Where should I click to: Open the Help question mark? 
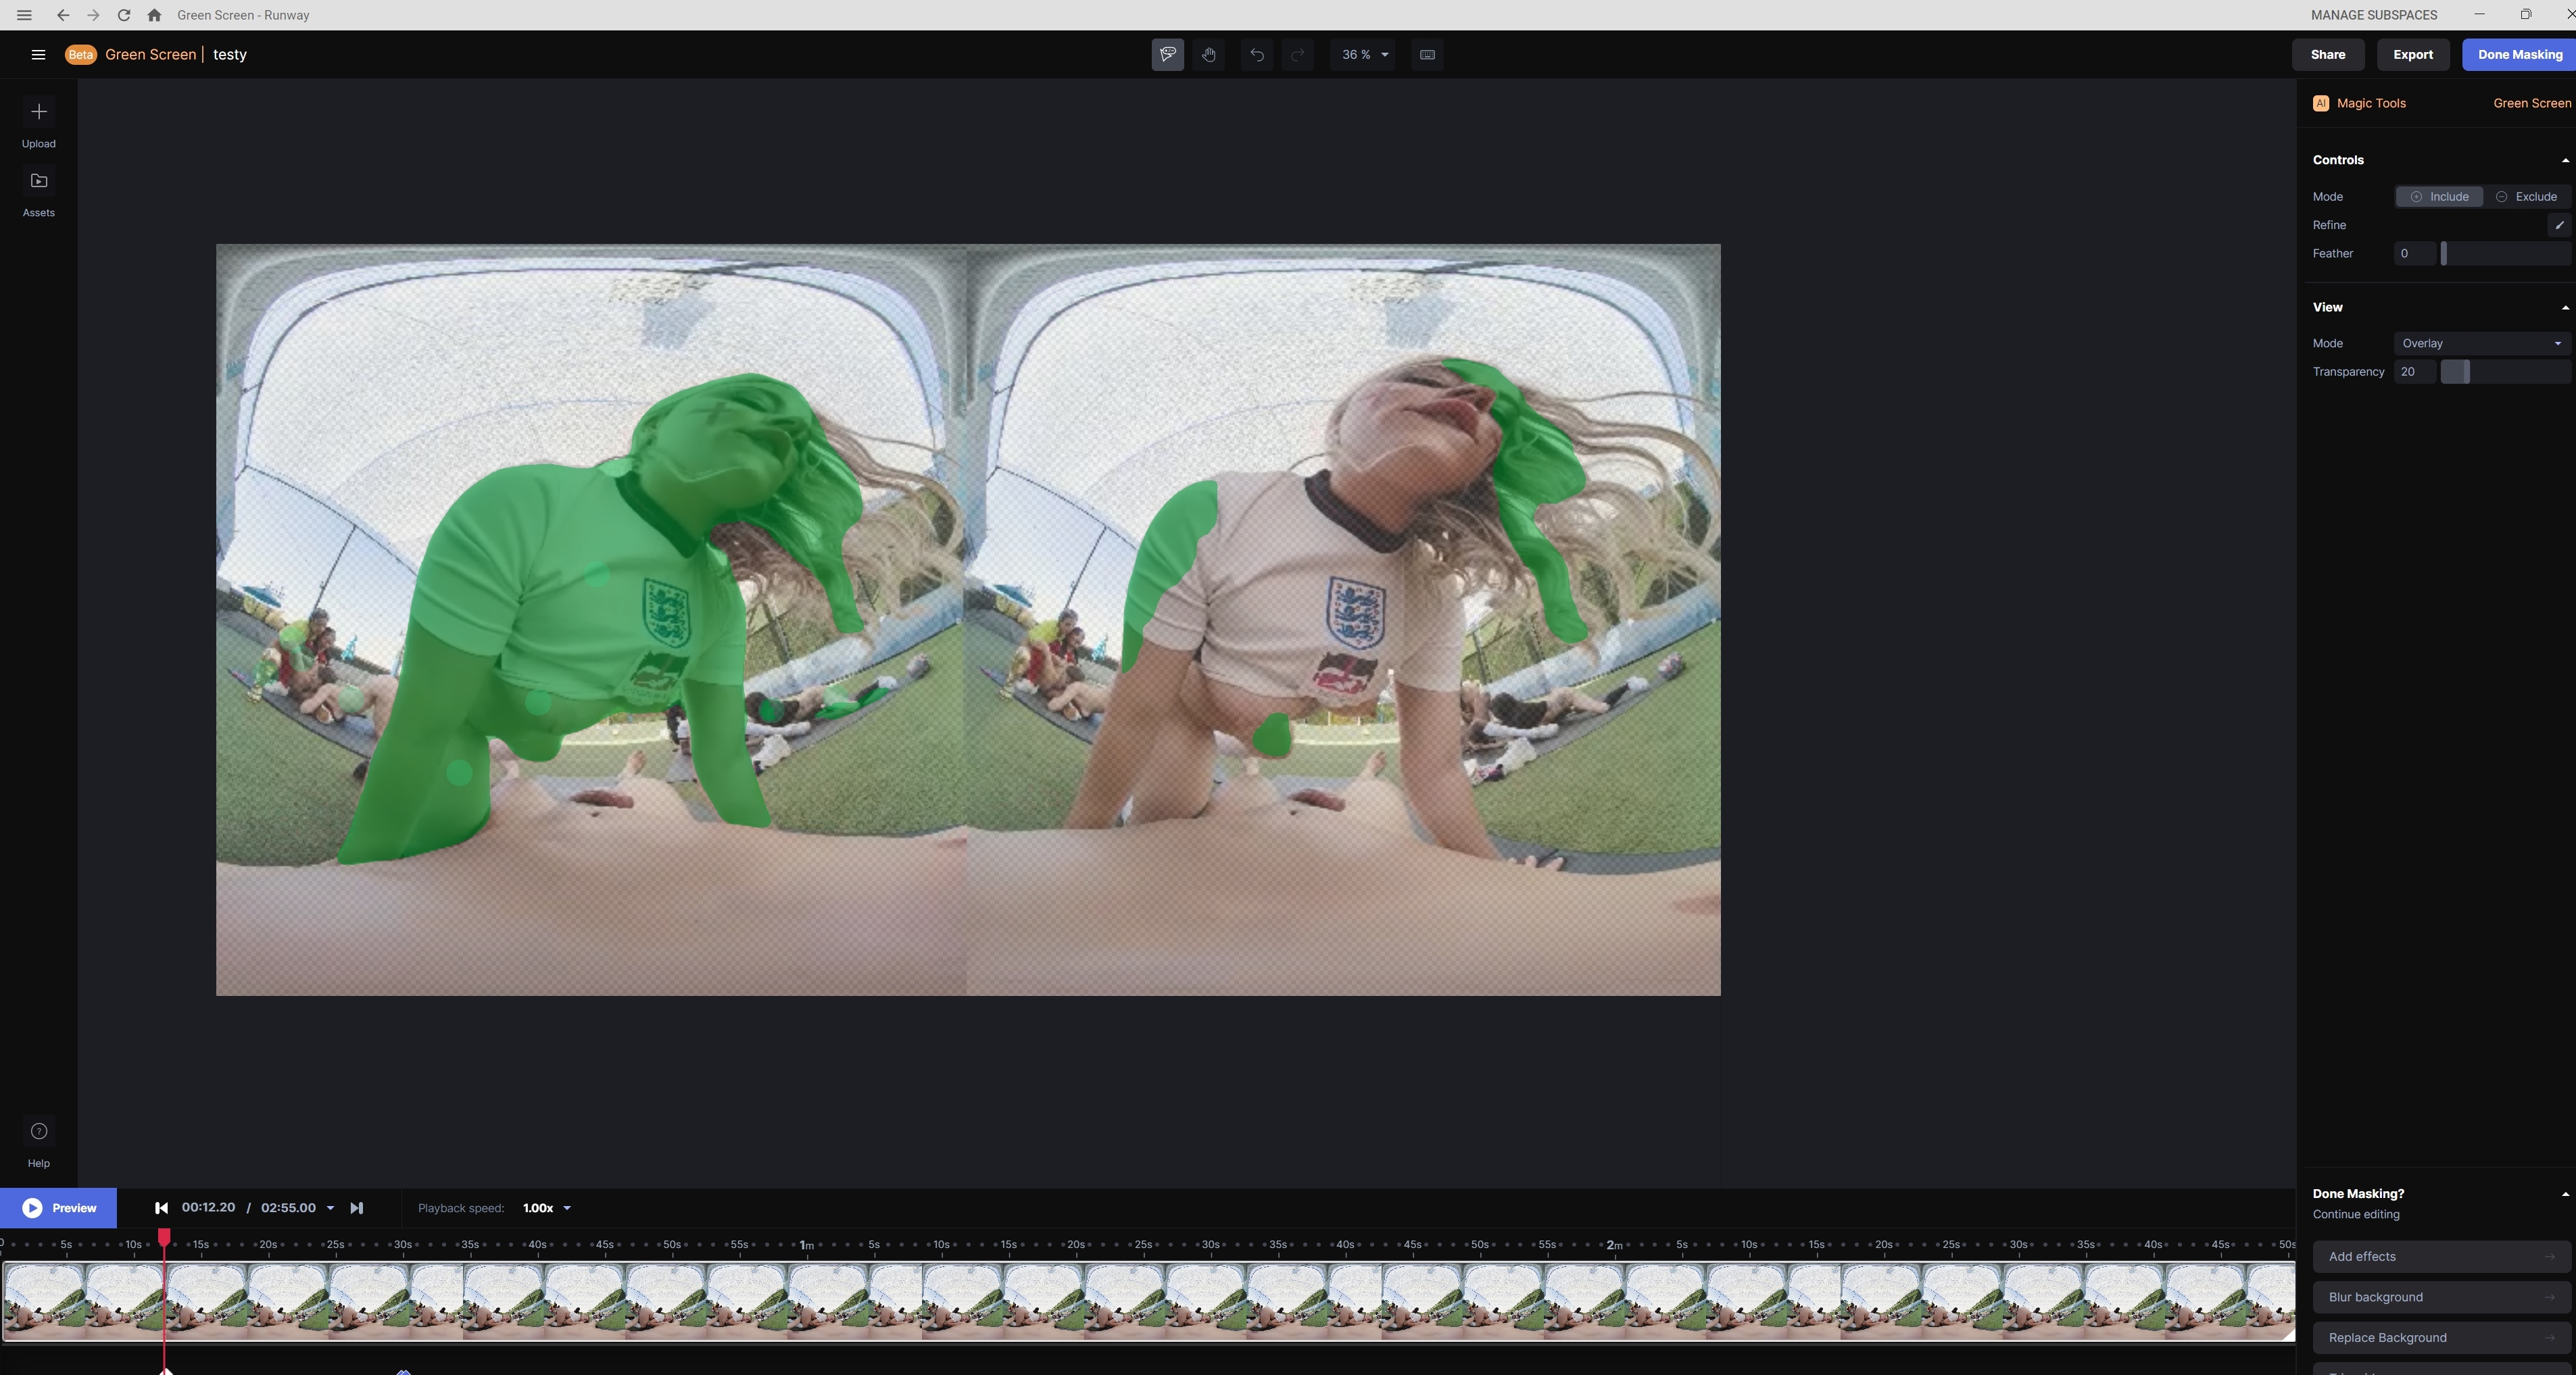(39, 1131)
